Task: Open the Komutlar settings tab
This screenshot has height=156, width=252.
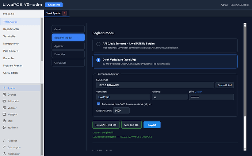Action: [68, 55]
